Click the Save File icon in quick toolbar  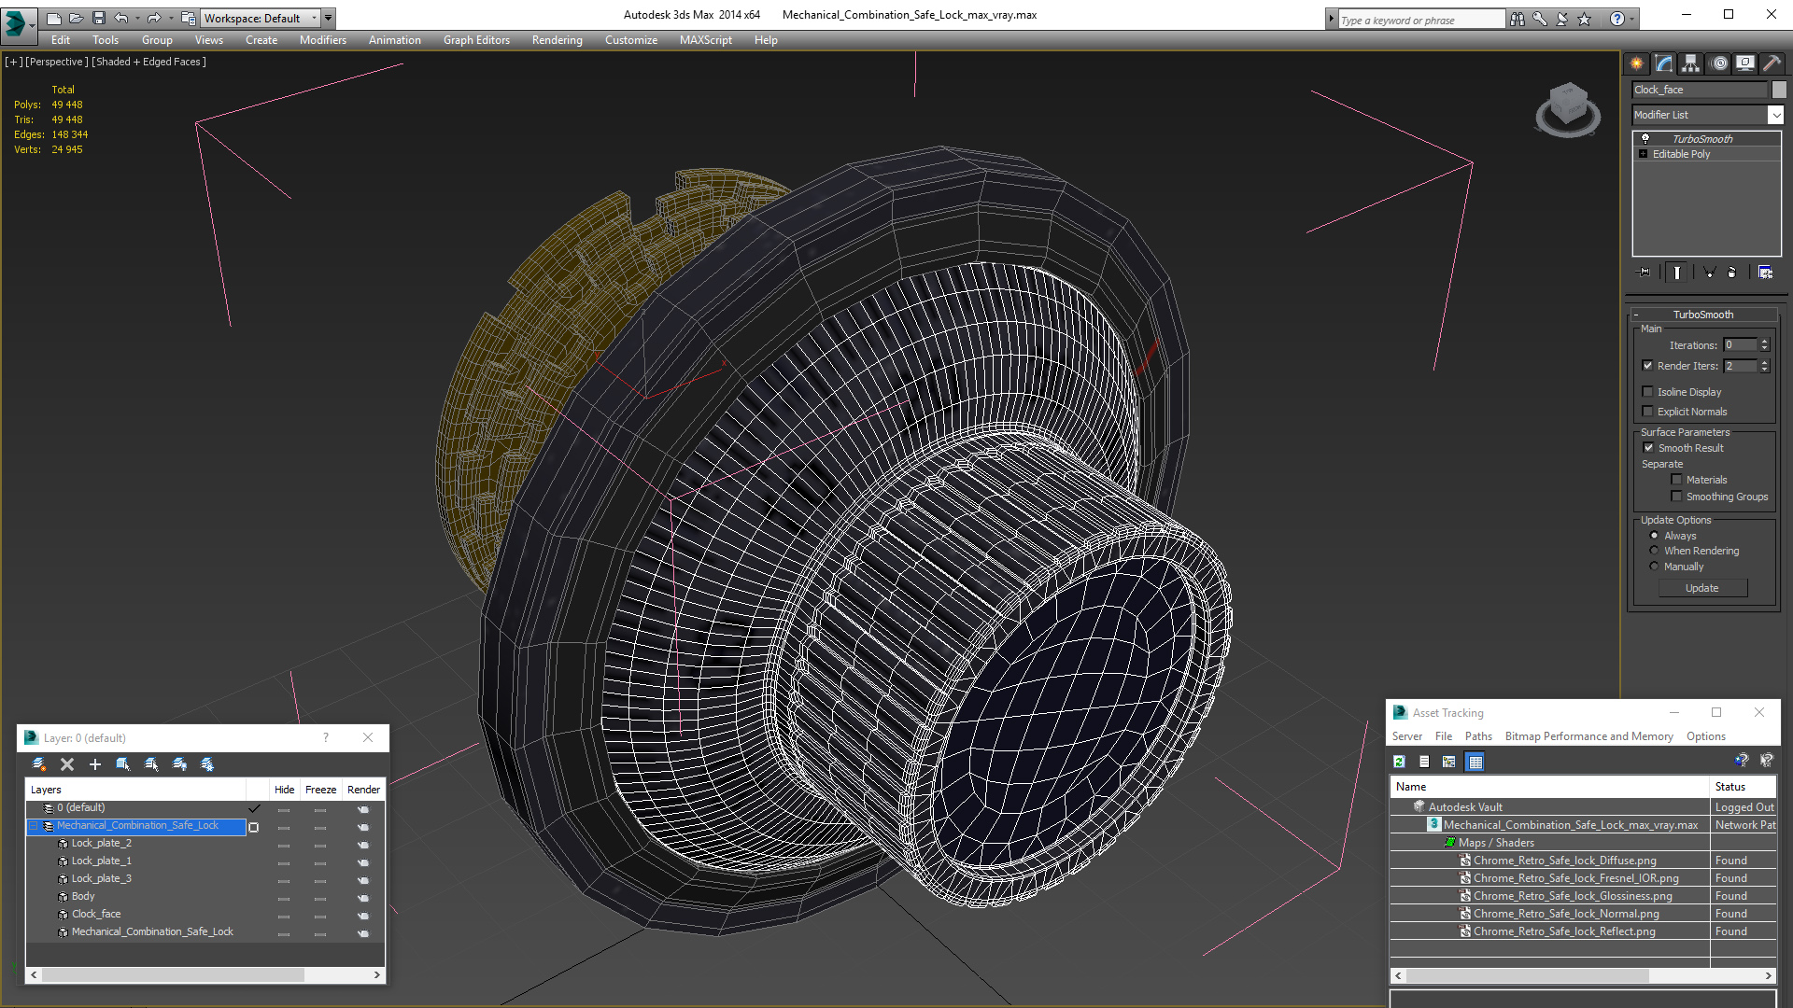point(99,18)
